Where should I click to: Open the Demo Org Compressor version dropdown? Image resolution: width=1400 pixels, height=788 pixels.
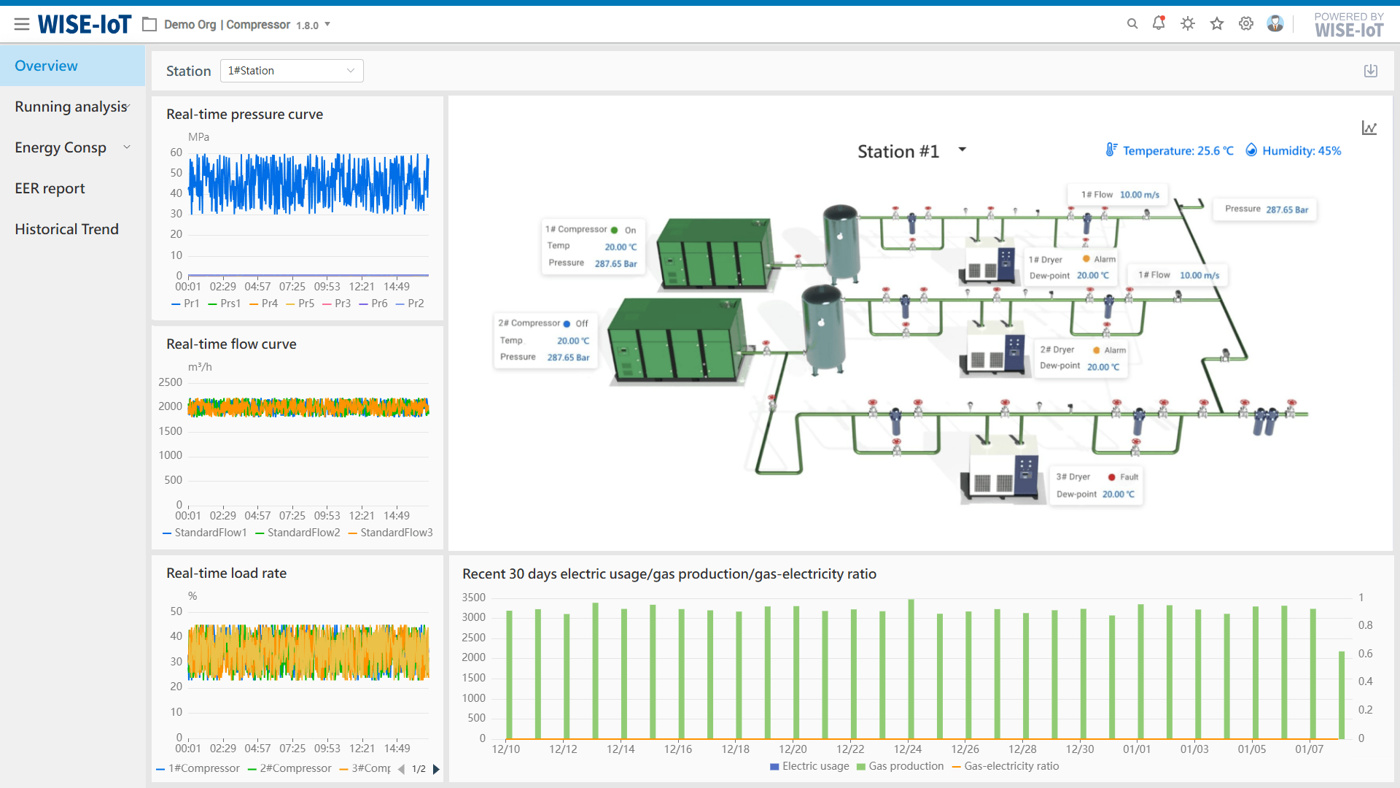pyautogui.click(x=327, y=24)
